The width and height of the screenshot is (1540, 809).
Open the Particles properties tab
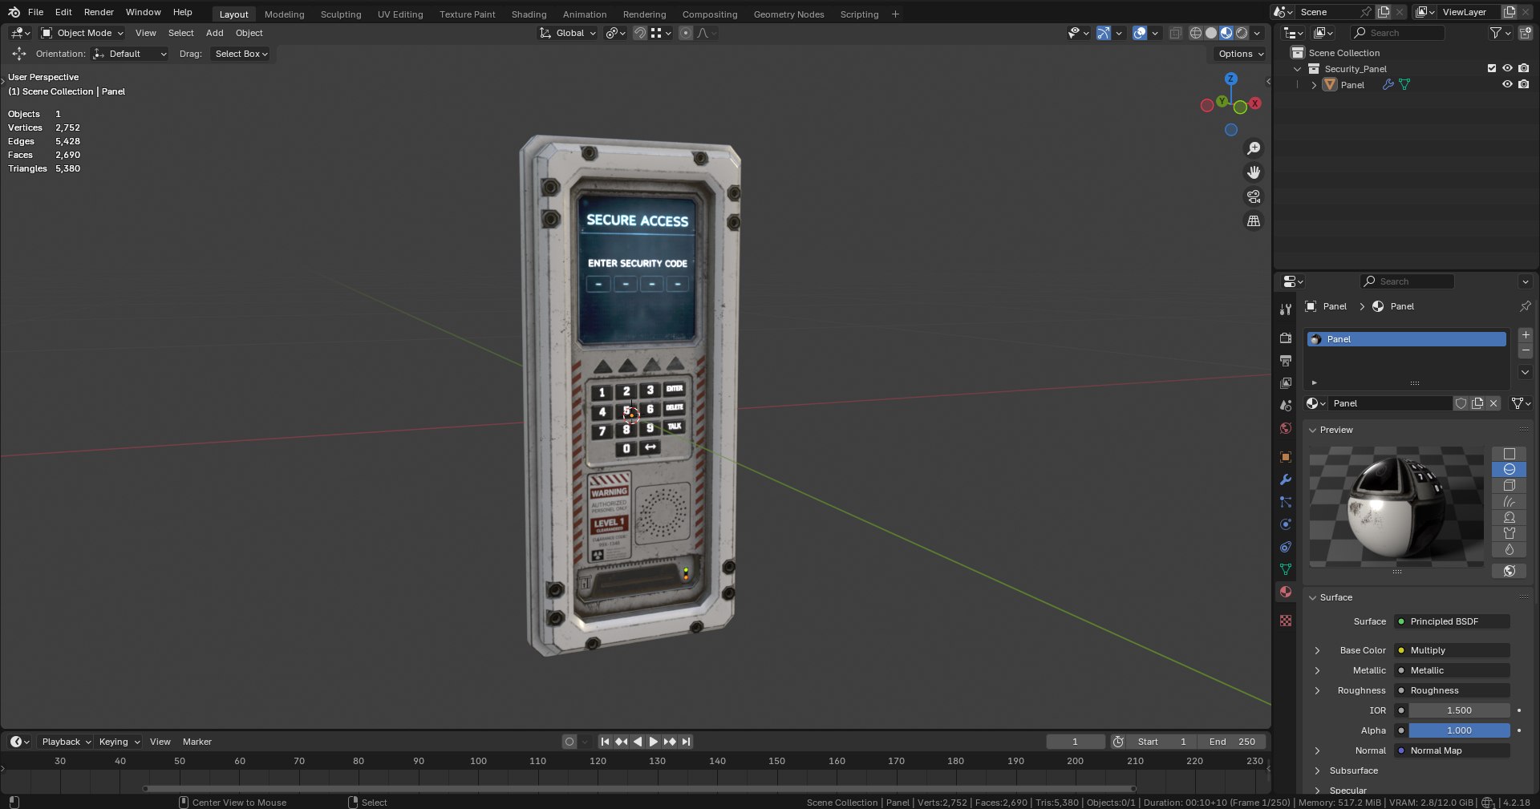click(1286, 502)
